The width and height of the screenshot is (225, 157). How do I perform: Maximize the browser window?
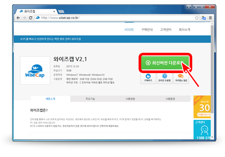coord(202,6)
